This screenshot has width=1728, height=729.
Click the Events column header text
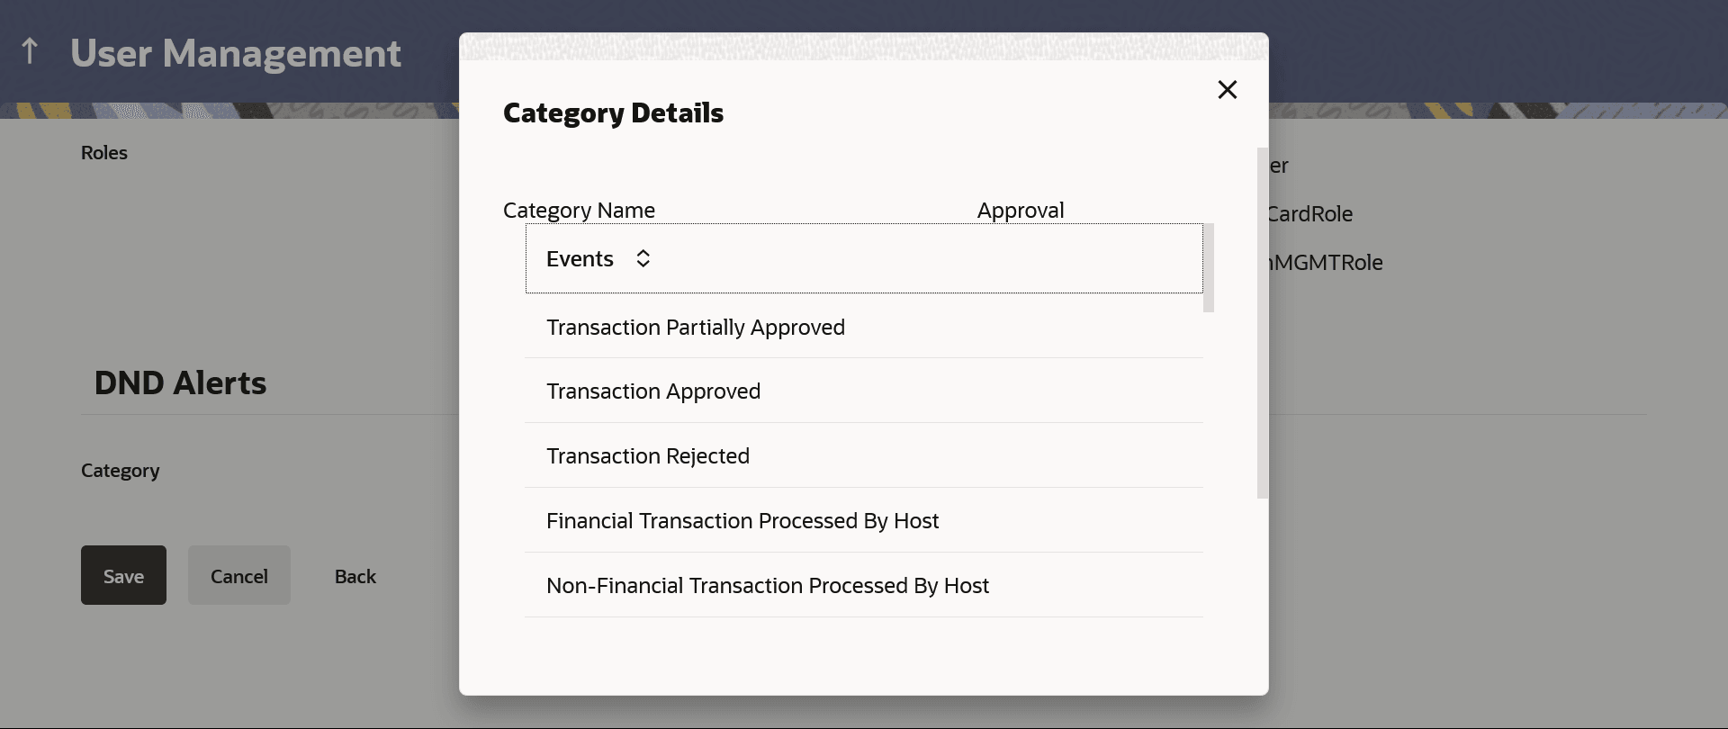tap(580, 259)
